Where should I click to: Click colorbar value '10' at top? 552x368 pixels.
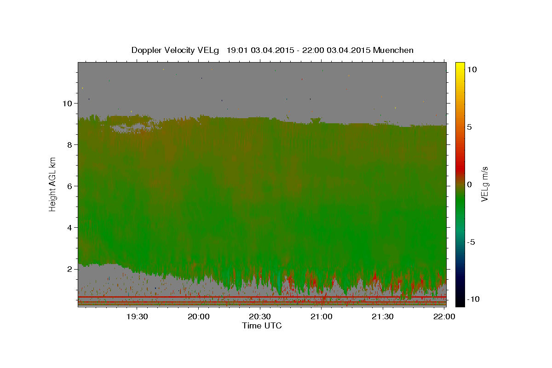click(471, 69)
